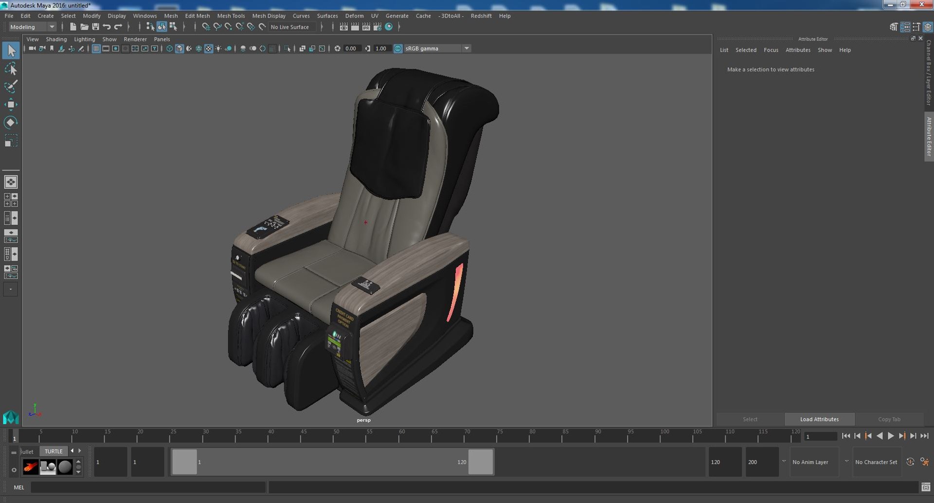Open the Mesh Tools menu

[231, 16]
